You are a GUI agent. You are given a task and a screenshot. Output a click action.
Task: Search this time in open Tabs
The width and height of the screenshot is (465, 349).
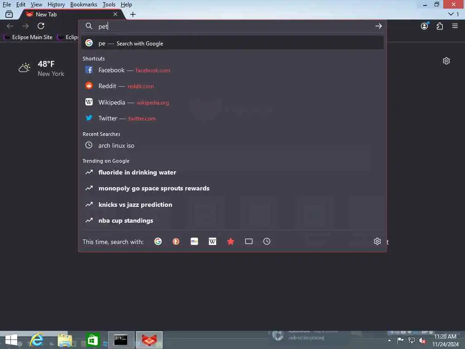click(249, 242)
